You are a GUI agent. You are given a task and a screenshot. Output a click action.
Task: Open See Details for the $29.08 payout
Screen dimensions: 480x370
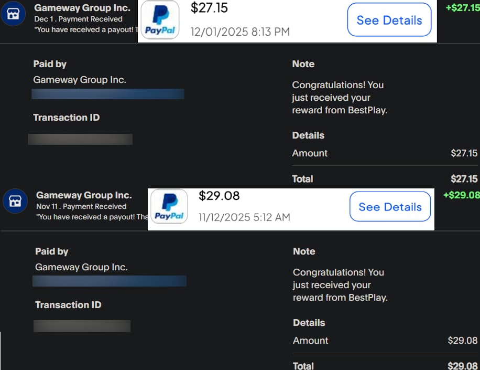tap(390, 207)
